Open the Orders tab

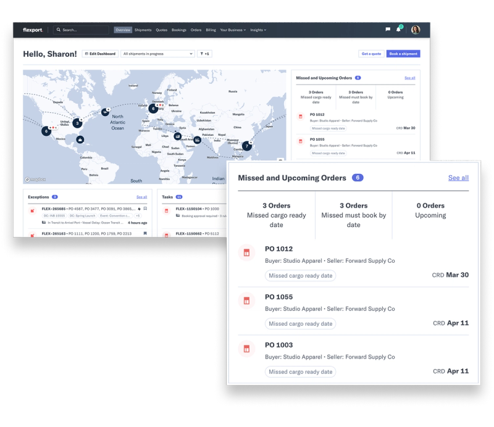[x=196, y=30]
